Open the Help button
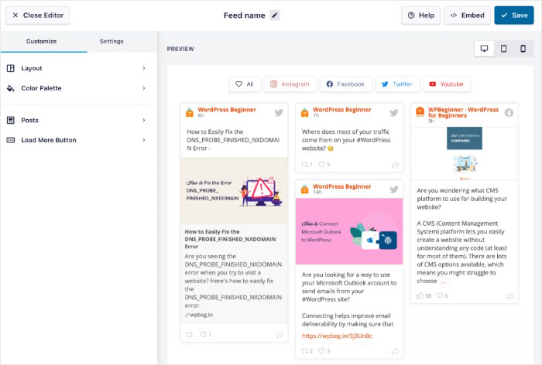This screenshot has width=542, height=365. click(420, 15)
